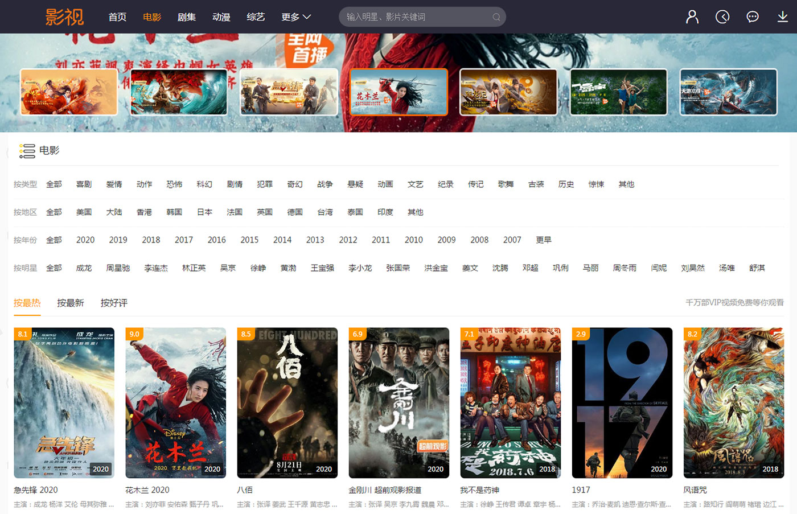
Task: Switch to 按好评 sorting tab
Action: pos(114,303)
